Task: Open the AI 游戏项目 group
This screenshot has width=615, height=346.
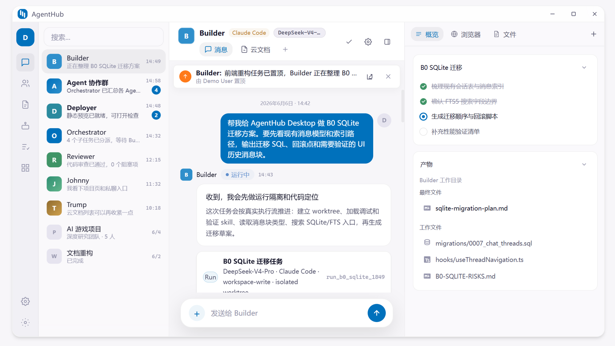Action: 104,232
